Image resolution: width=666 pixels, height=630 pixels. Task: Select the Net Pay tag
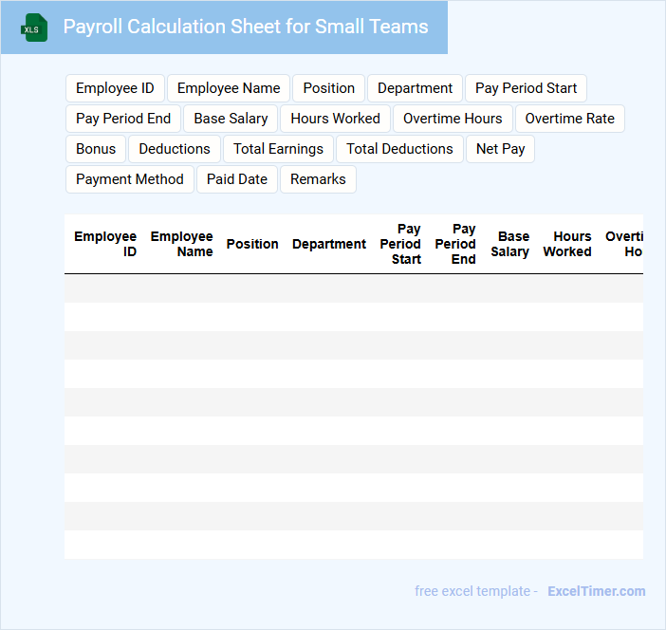coord(500,149)
